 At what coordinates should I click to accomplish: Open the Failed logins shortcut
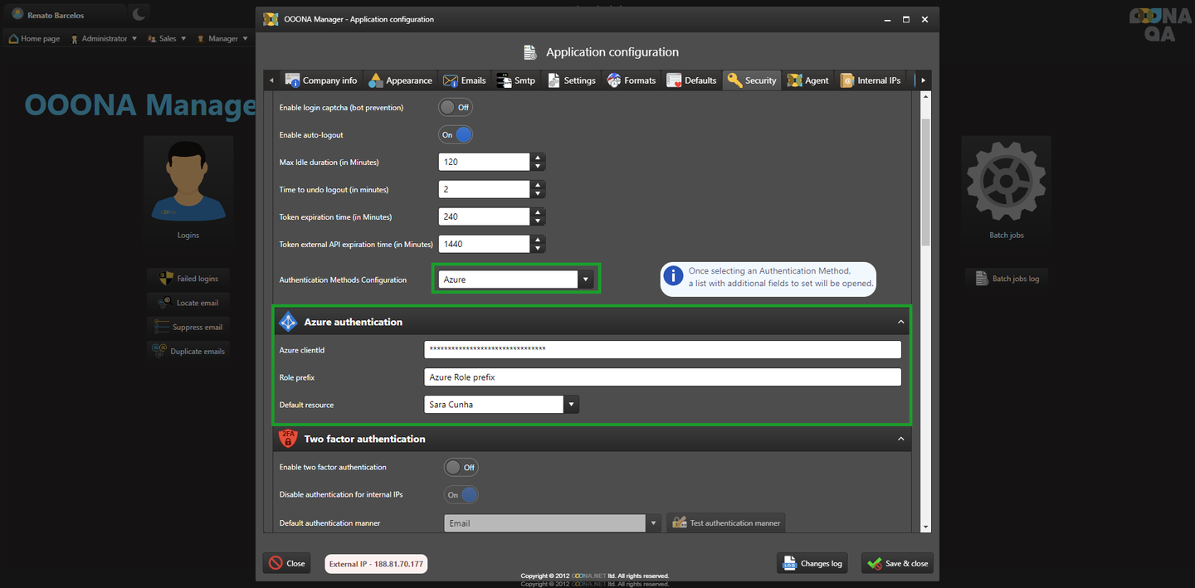pyautogui.click(x=188, y=279)
